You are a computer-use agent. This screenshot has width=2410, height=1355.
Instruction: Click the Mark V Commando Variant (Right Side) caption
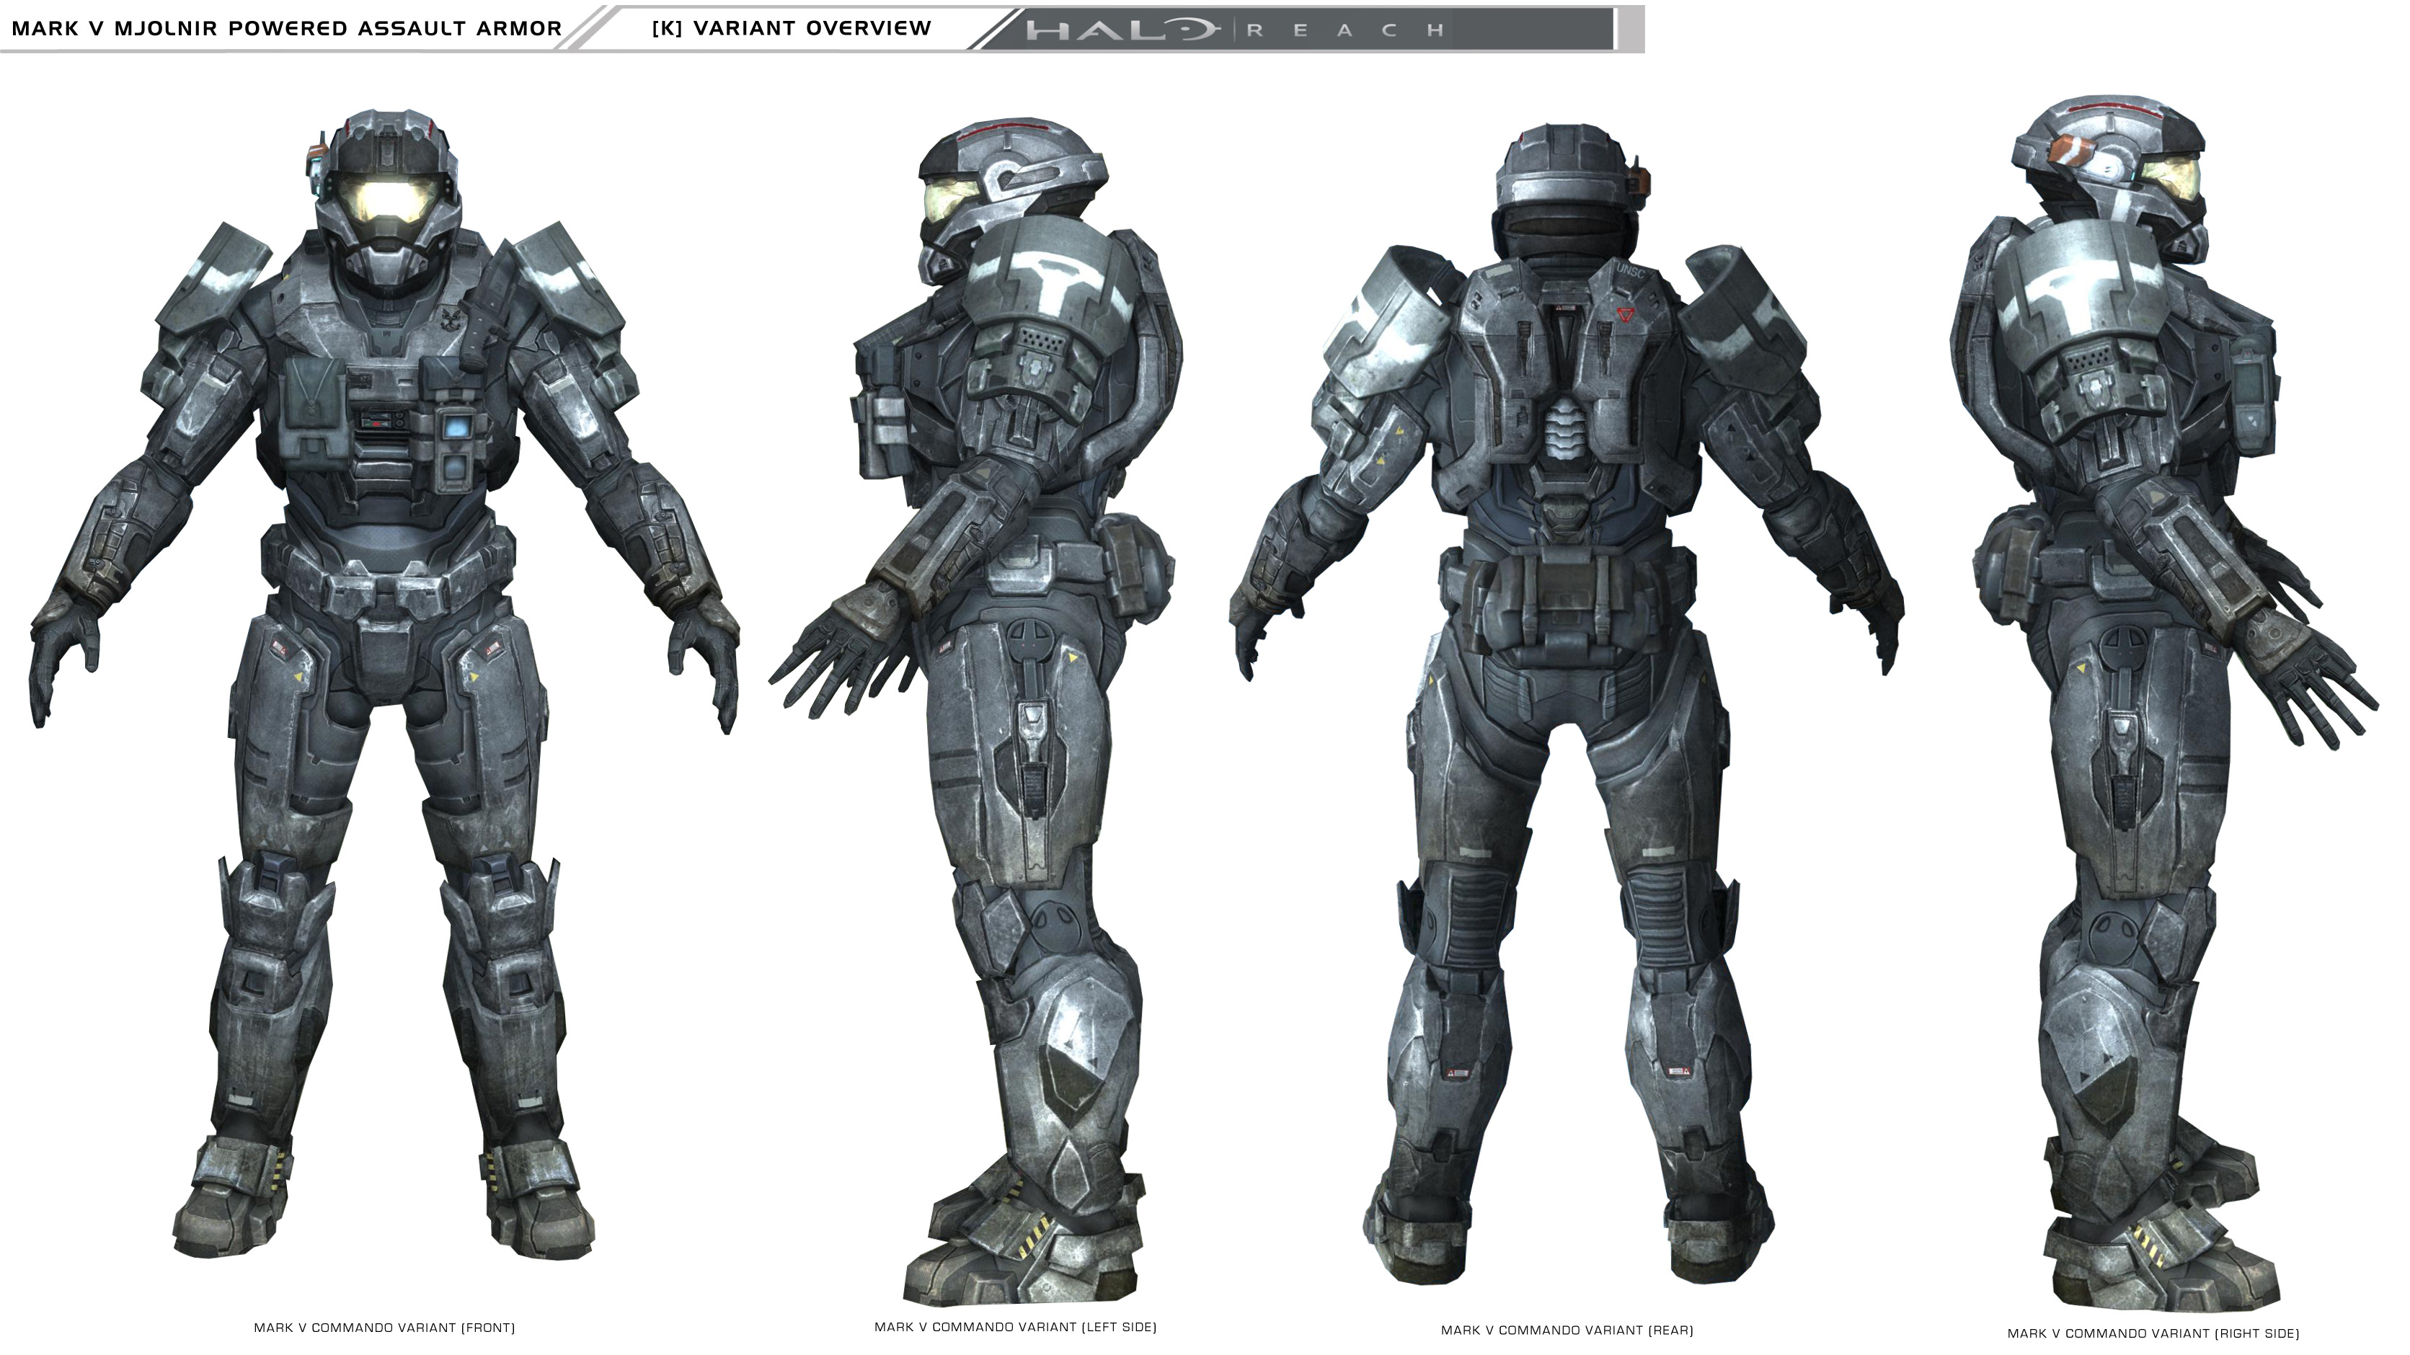(2153, 1333)
